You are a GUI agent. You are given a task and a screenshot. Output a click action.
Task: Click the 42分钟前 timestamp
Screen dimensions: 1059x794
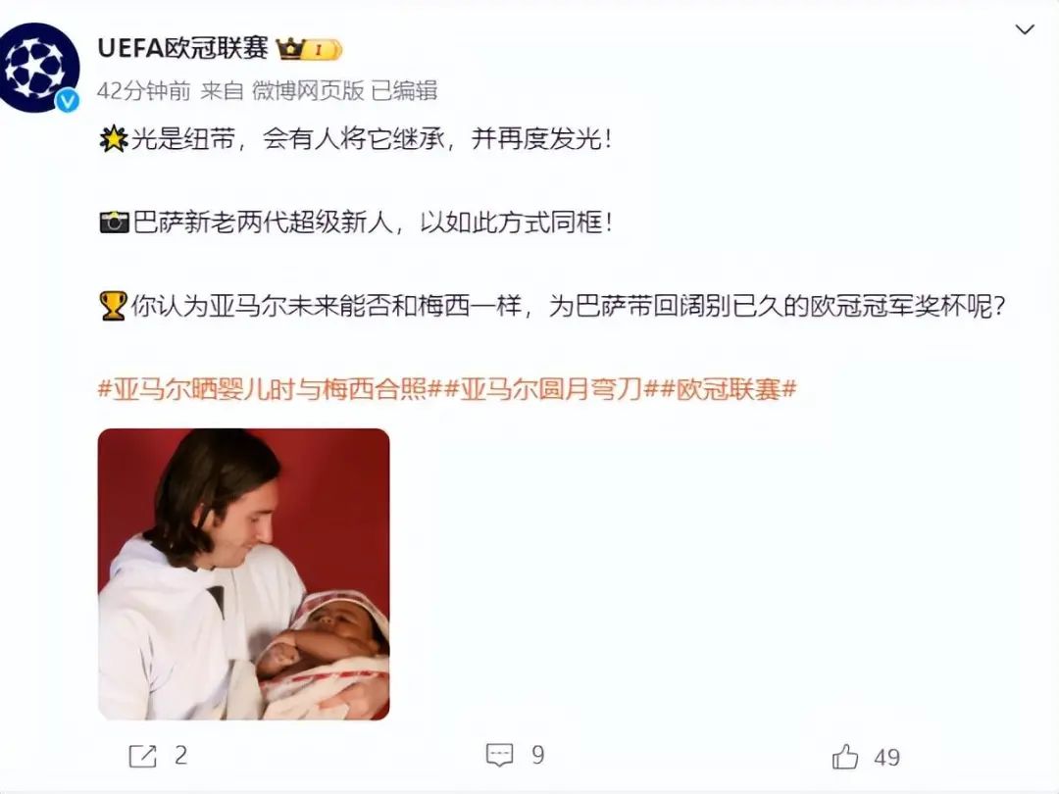tap(144, 90)
